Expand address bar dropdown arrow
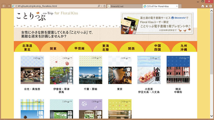 coord(102,6)
